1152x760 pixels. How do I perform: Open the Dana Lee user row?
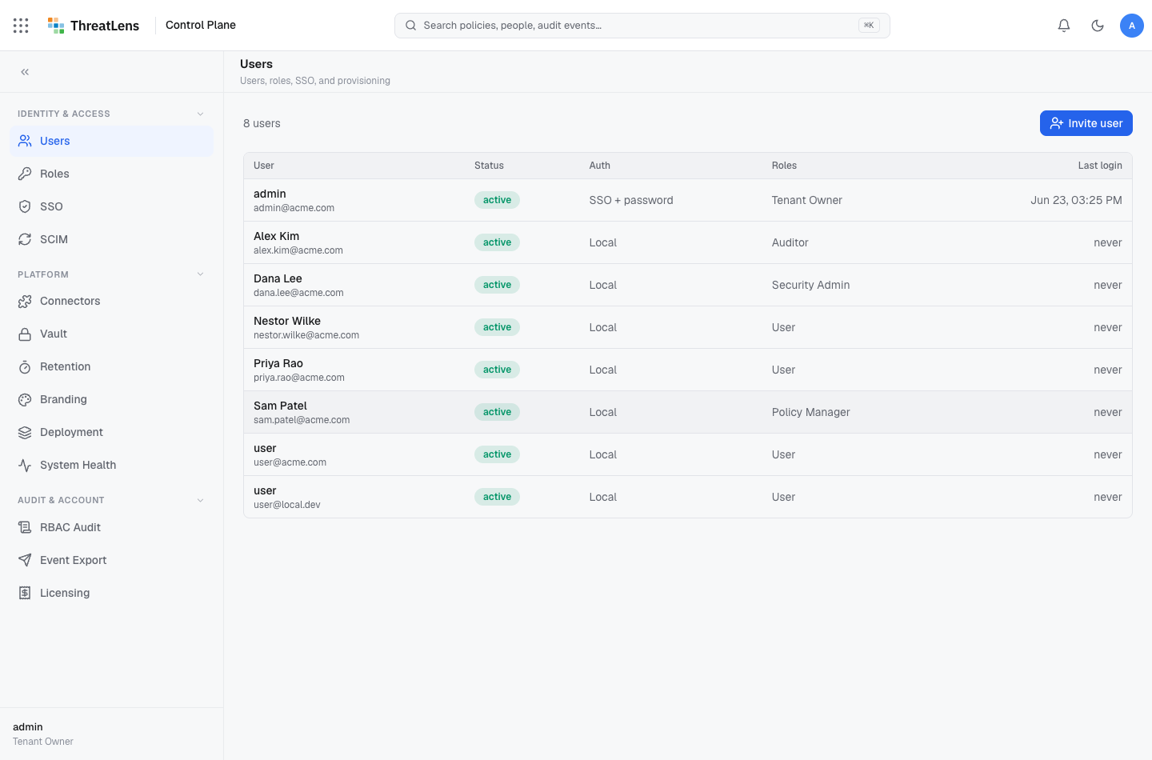pos(688,285)
